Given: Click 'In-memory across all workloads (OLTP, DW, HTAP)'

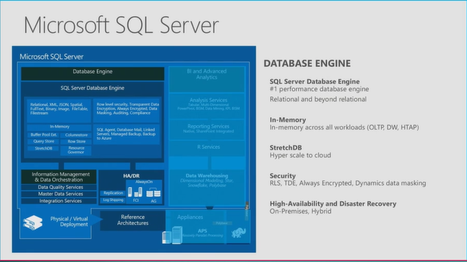Looking at the screenshot, I should pos(344,128).
